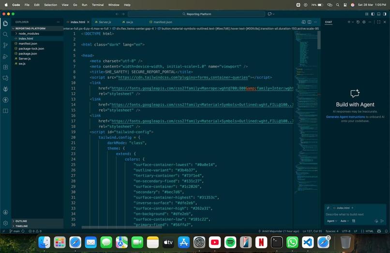Toggle the secondary side bar
The height and width of the screenshot is (253, 390).
point(385,14)
